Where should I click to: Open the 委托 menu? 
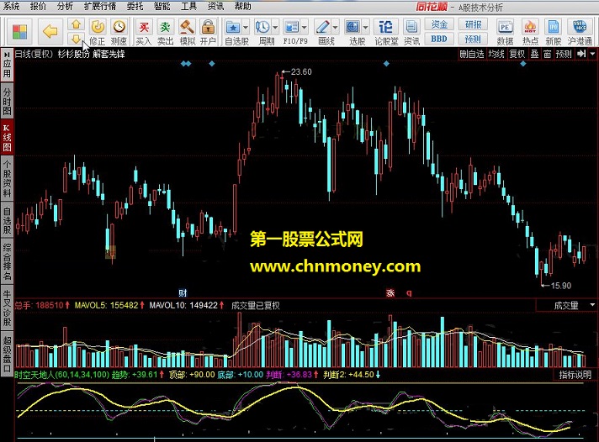(x=135, y=6)
